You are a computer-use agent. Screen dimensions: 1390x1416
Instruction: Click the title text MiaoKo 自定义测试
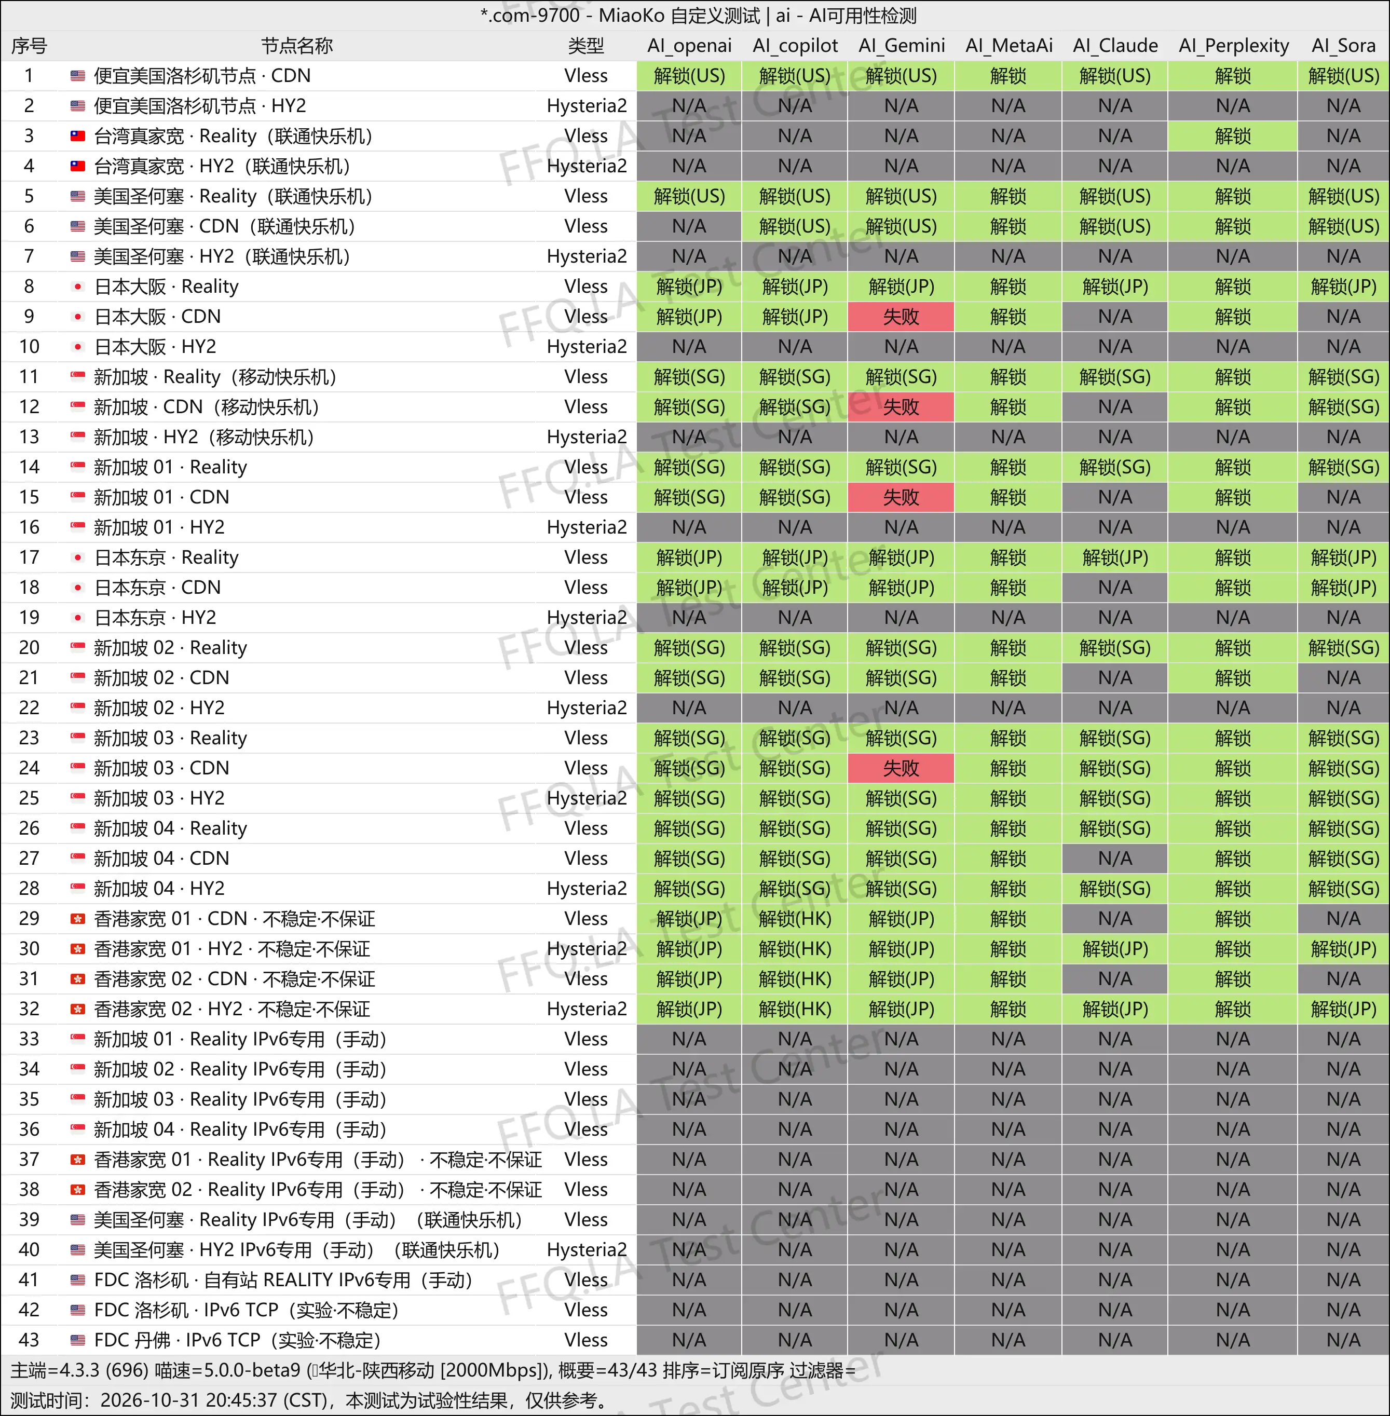[679, 16]
